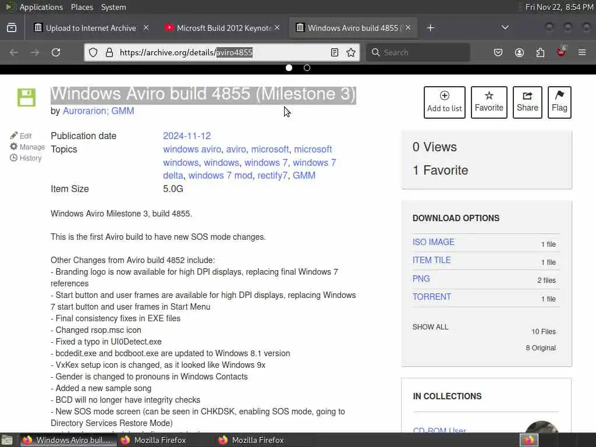
Task: Open the windows 7 mod topic link
Action: (x=221, y=175)
